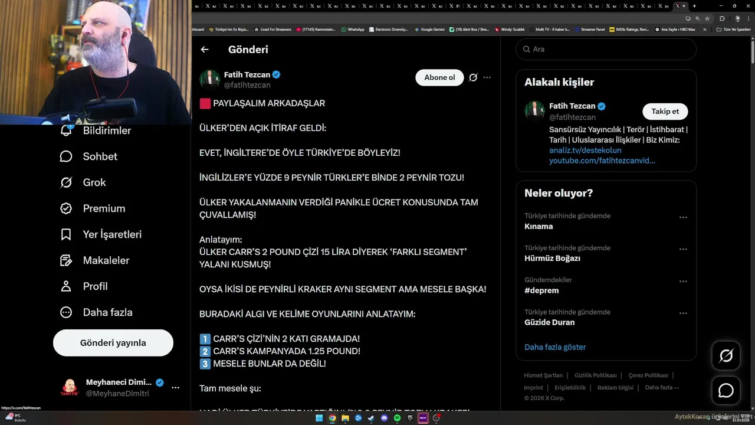Open more options for #deprem trend

coord(683,281)
